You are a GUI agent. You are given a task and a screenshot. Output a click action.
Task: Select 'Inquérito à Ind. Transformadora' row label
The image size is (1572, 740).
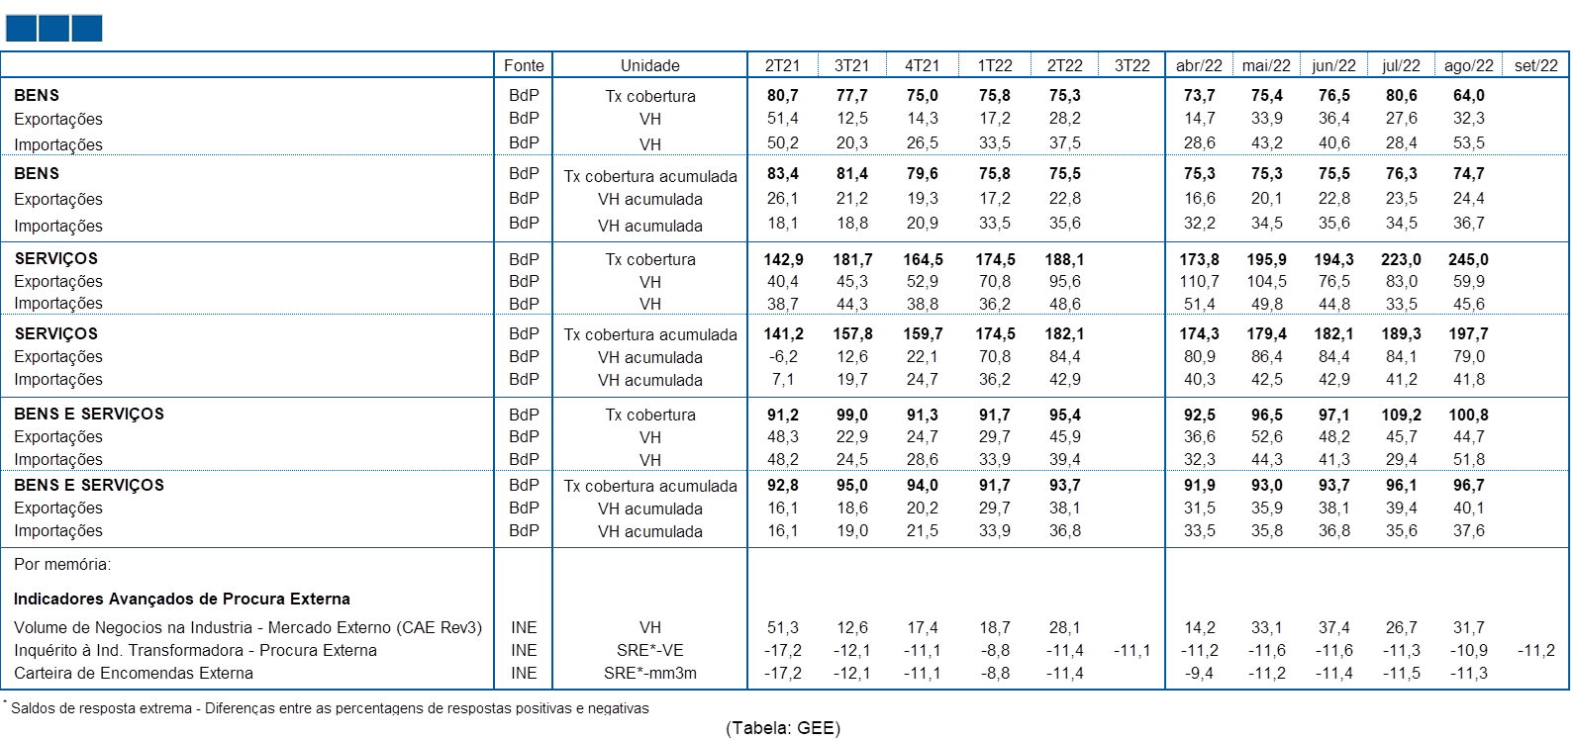[195, 650]
